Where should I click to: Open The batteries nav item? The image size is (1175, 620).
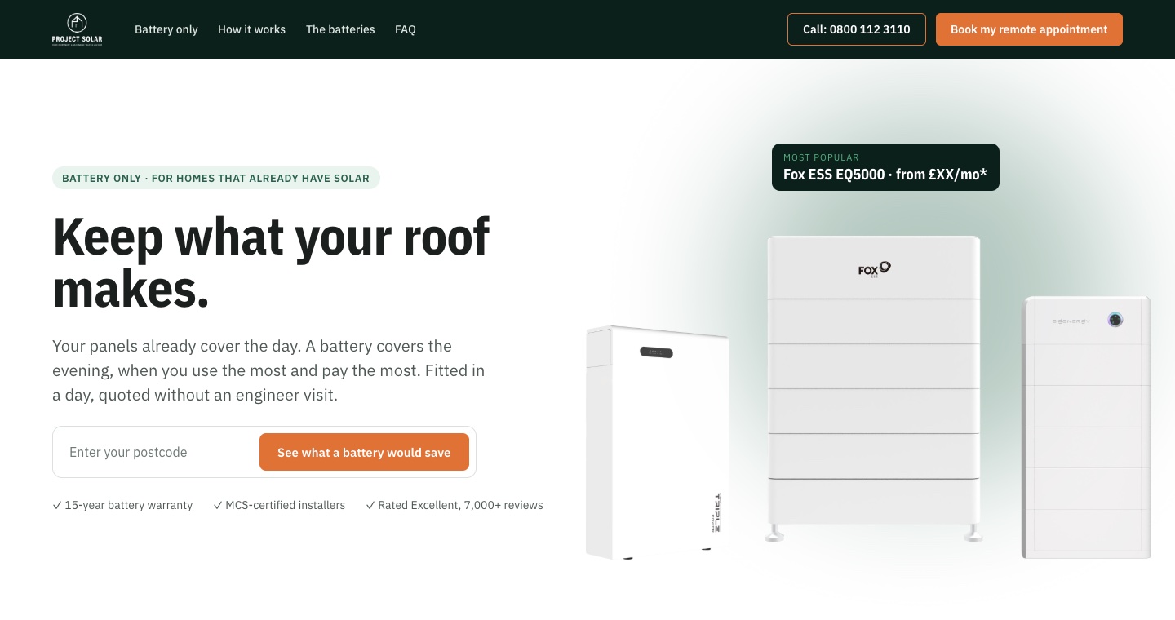(x=340, y=29)
